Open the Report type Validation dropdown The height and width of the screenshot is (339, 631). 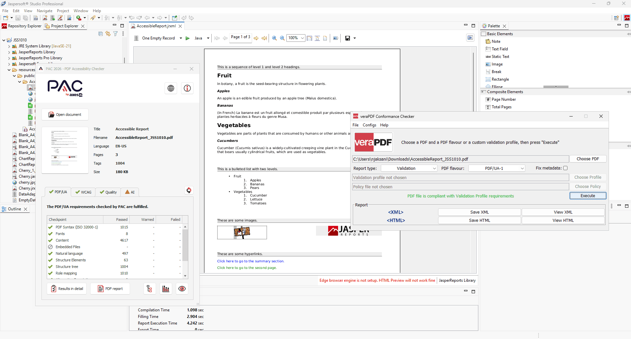409,168
